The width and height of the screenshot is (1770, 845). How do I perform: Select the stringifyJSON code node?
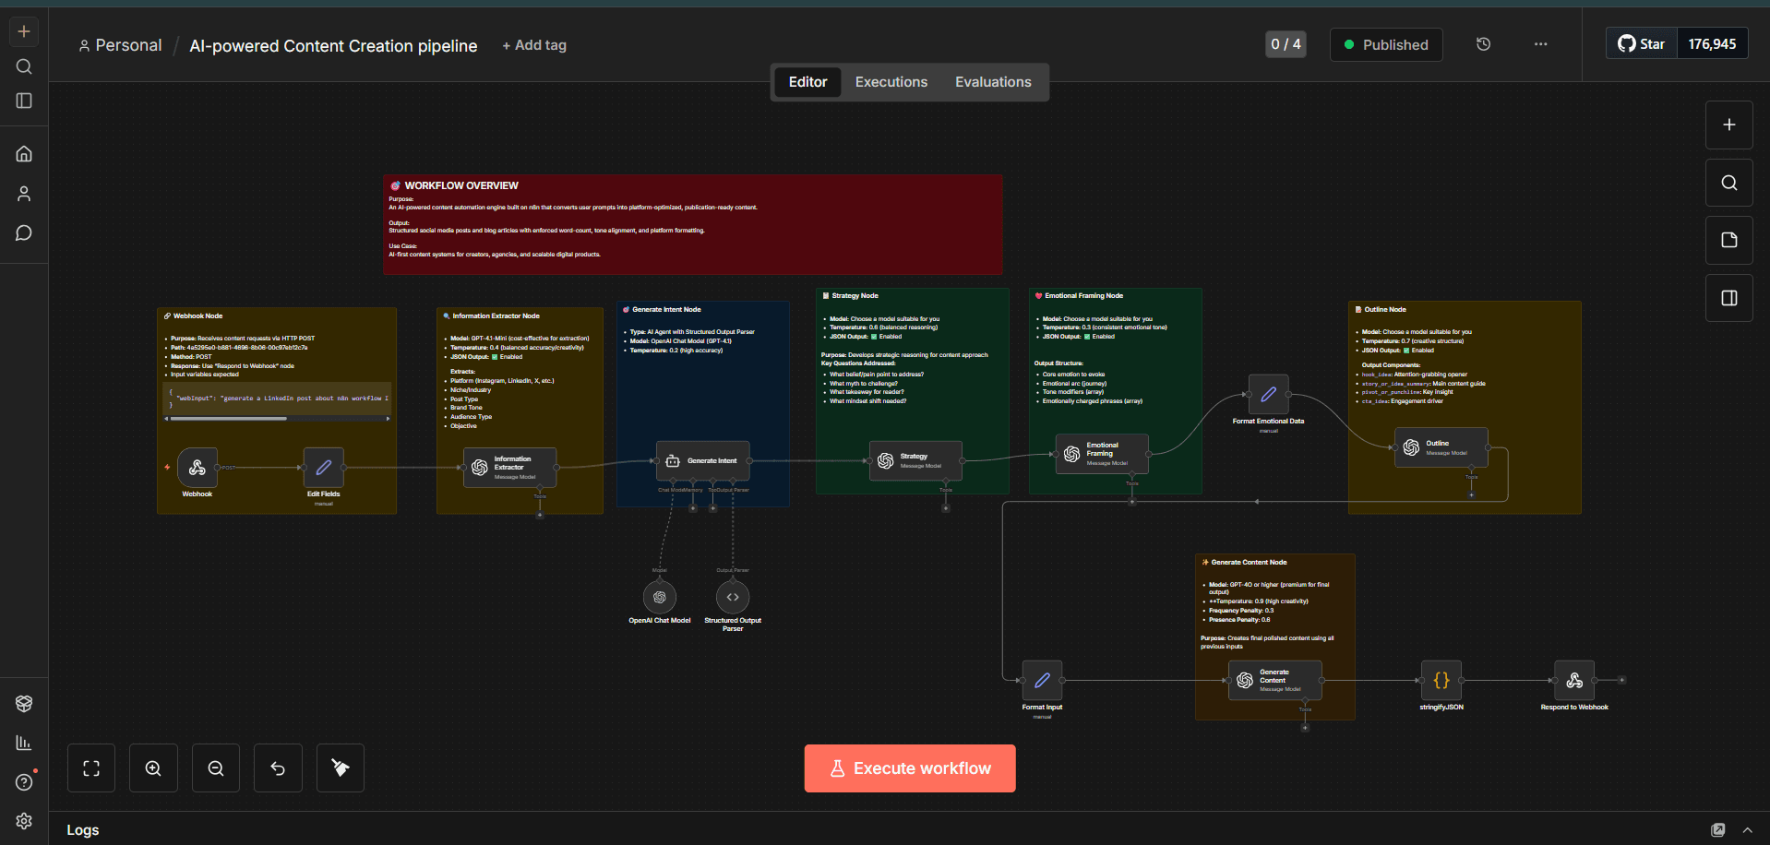(1441, 681)
